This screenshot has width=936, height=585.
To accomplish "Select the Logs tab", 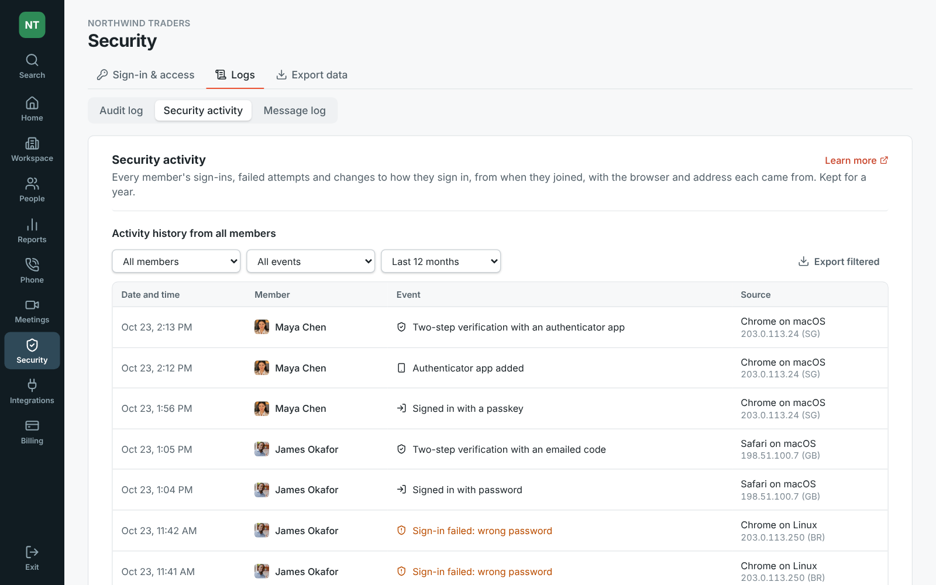I will coord(235,75).
